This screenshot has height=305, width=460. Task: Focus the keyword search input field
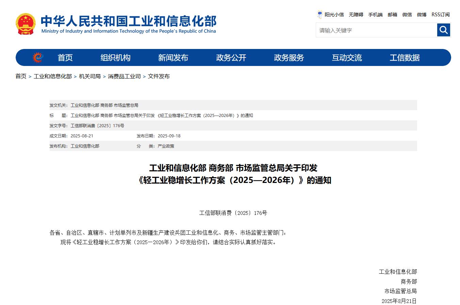[376, 30]
